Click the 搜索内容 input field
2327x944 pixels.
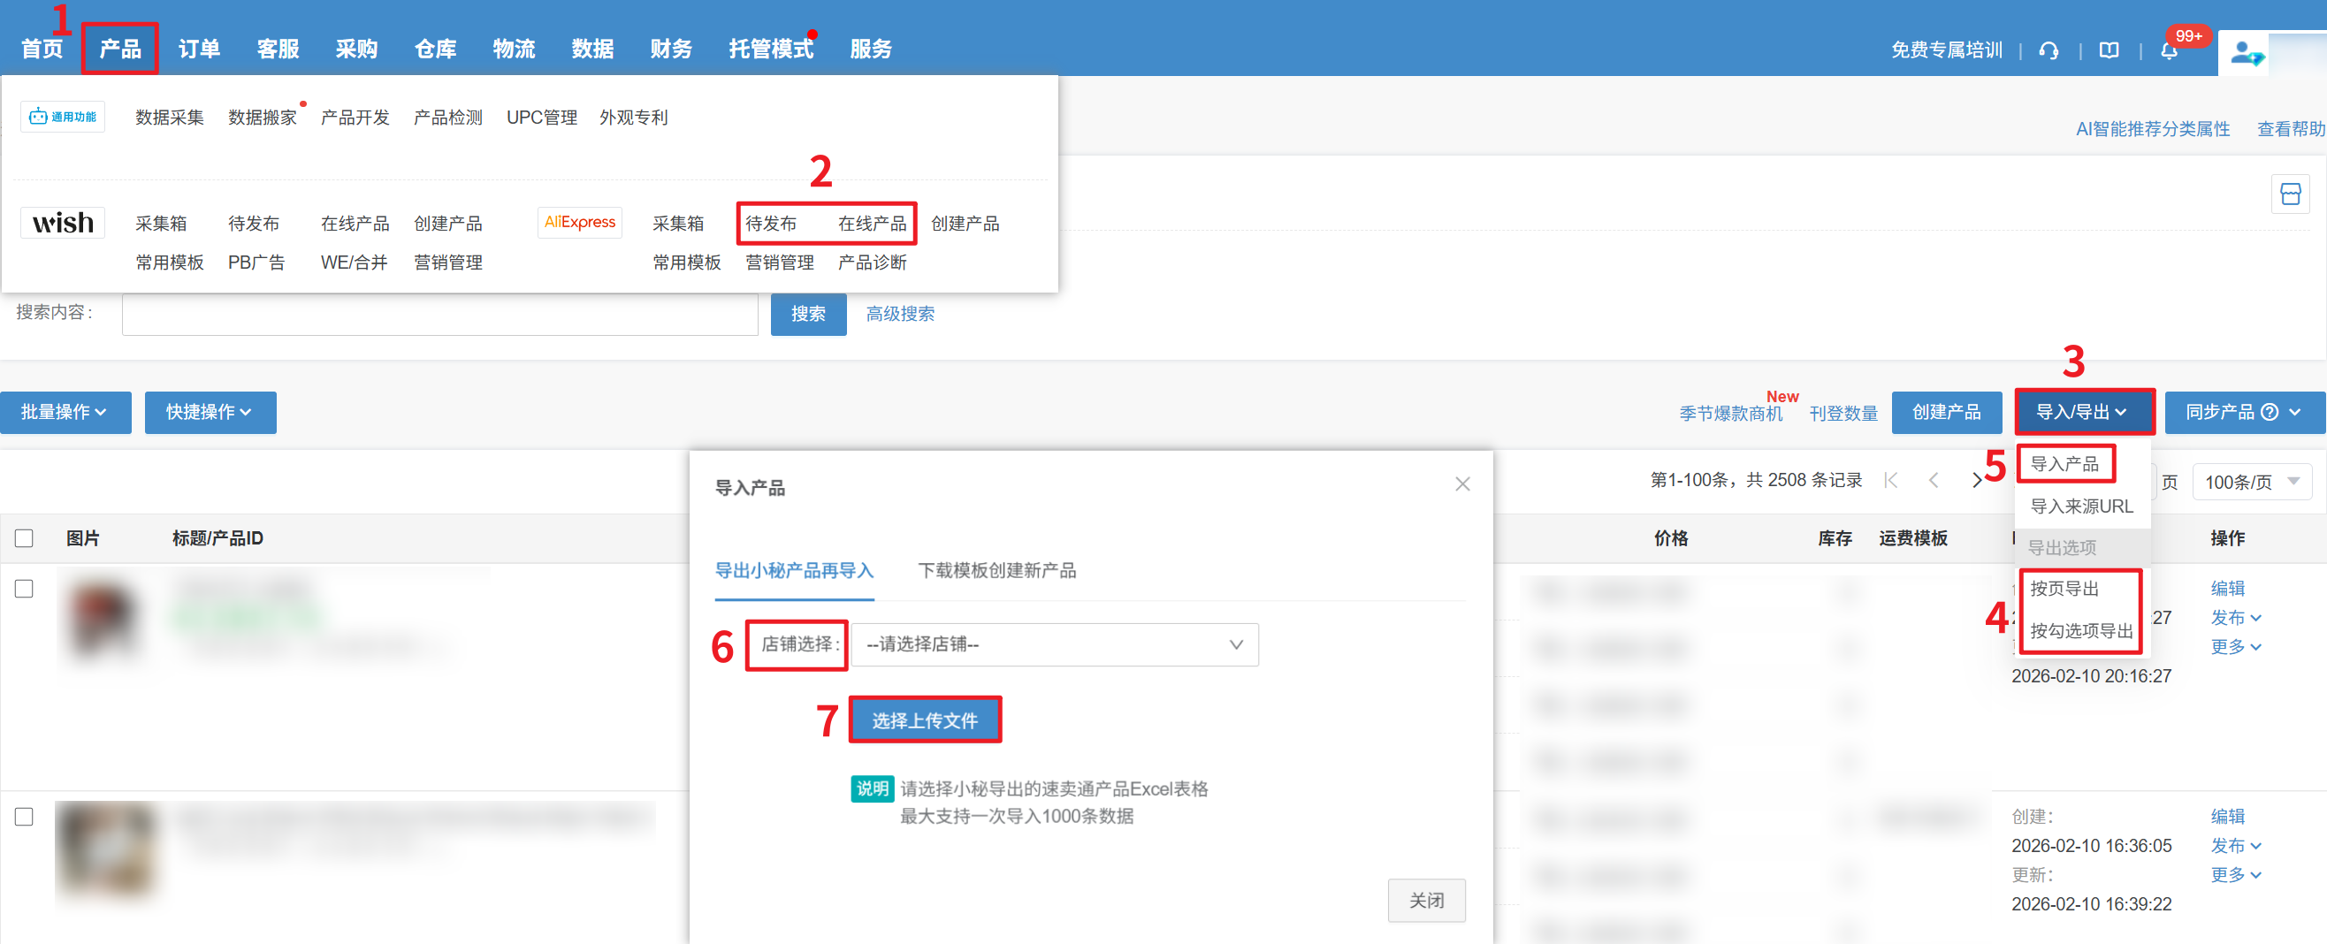[440, 315]
